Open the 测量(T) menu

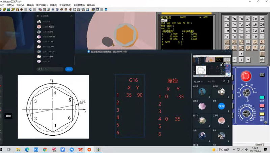pyautogui.click(x=53, y=5)
